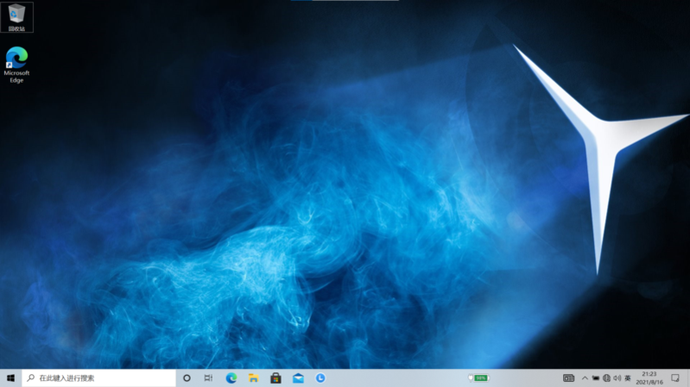Image resolution: width=690 pixels, height=387 pixels.
Task: Open the notification Action Center
Action: point(675,378)
